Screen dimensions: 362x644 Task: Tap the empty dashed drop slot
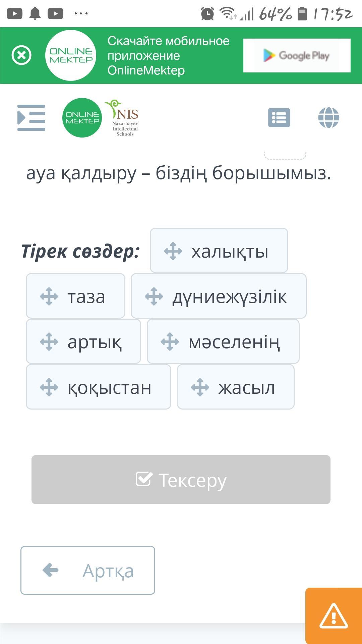[285, 155]
